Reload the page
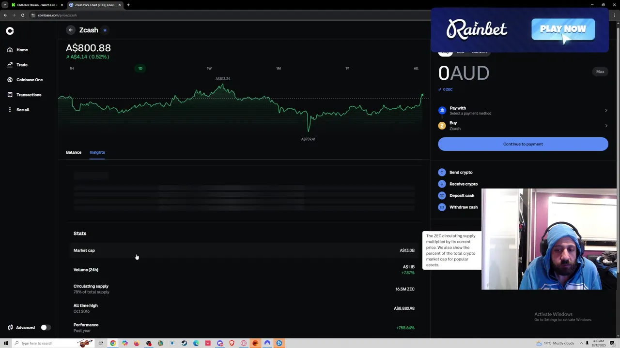Screen dimensions: 620x348 click(x=22, y=15)
